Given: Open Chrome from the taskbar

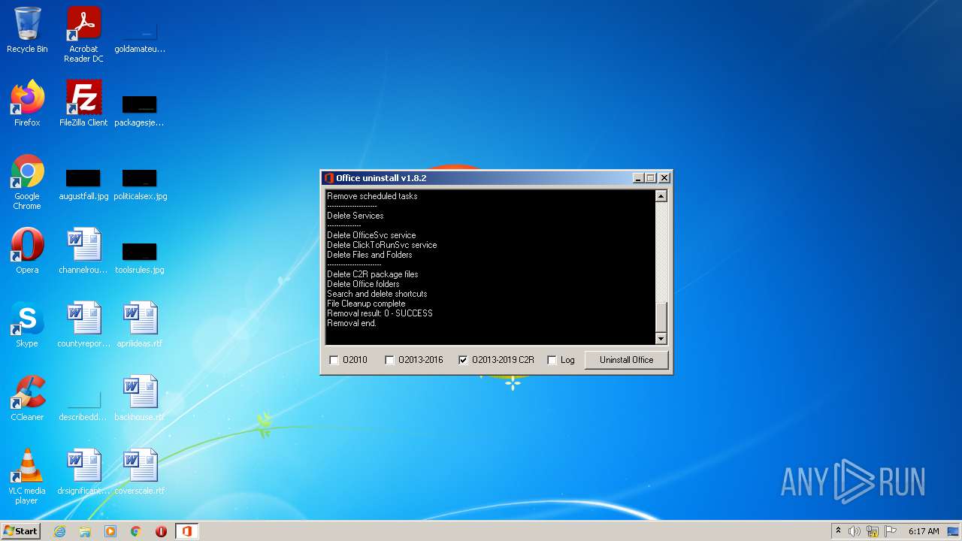Looking at the screenshot, I should [x=136, y=531].
